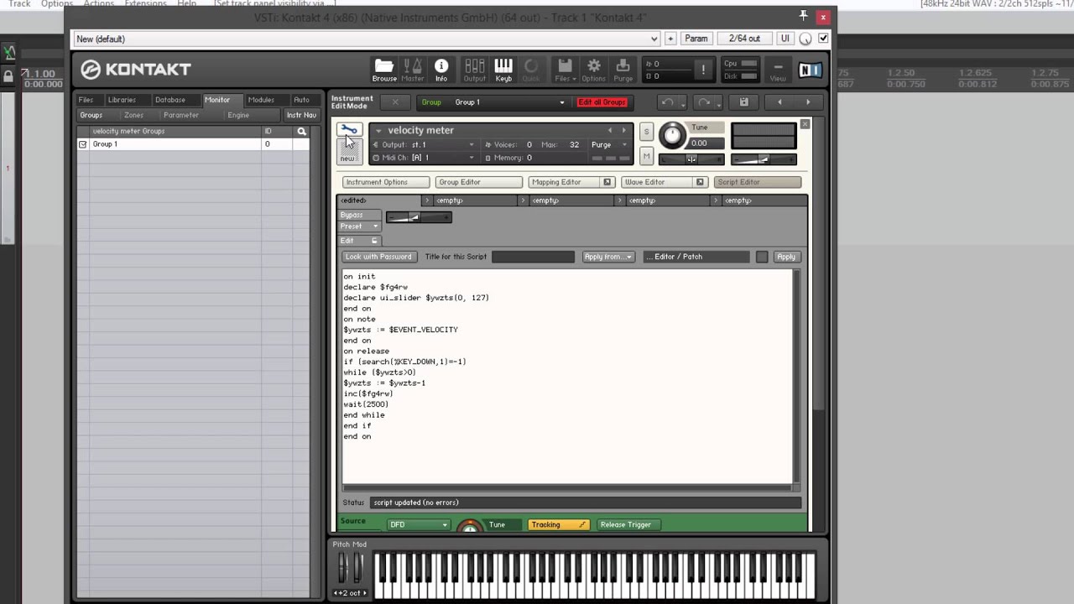Toggle the Info pane icon

coord(441,70)
